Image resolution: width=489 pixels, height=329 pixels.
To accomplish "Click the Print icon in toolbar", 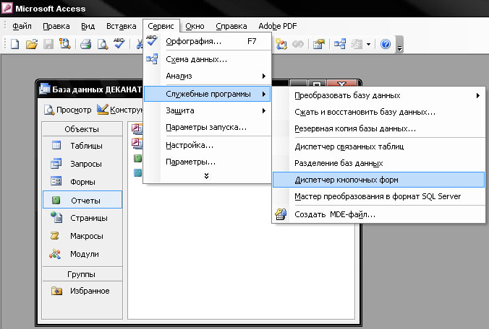I will pyautogui.click(x=85, y=44).
